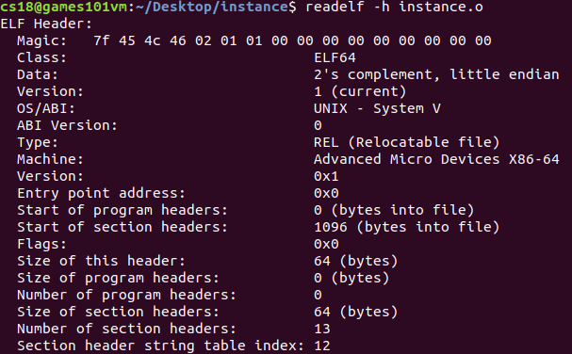Click the ABI Version label
The width and height of the screenshot is (572, 354).
coord(67,126)
